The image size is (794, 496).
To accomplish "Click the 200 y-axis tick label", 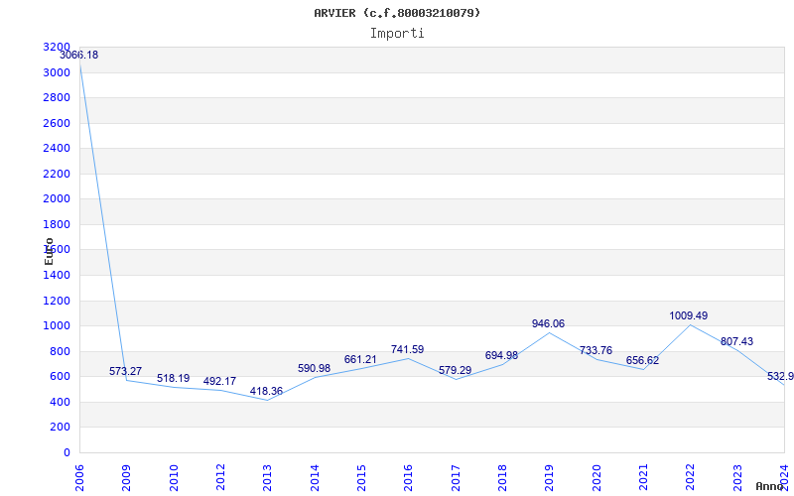I will click(x=60, y=428).
